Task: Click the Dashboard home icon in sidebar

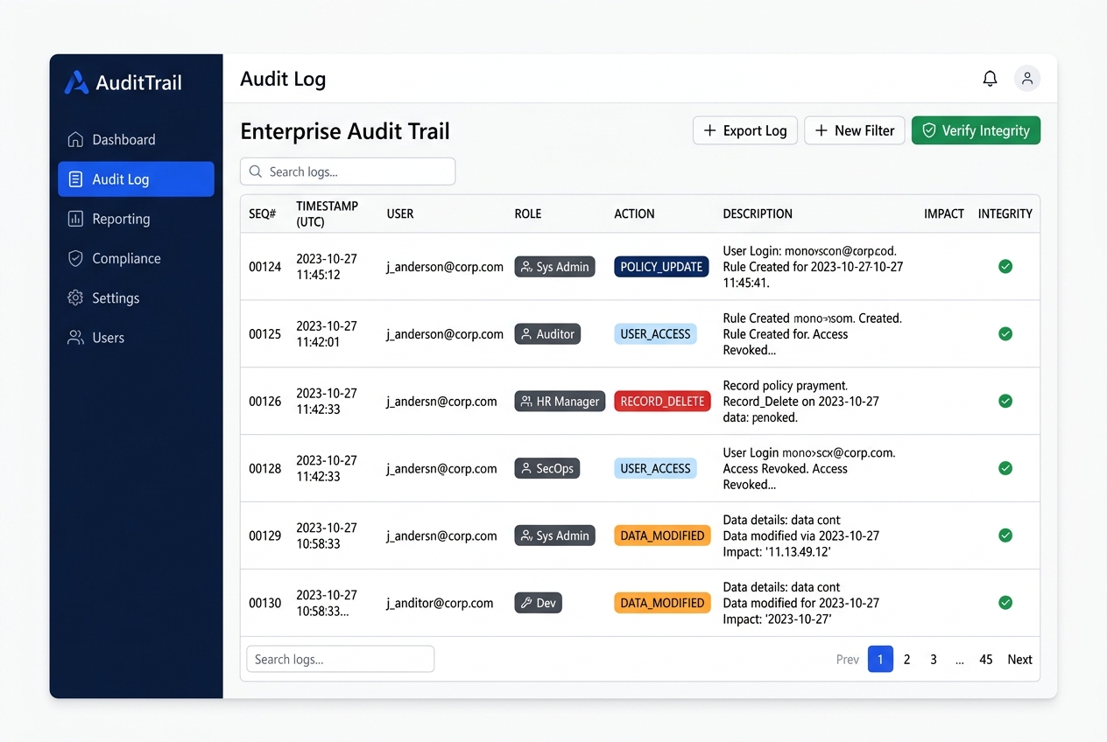Action: [x=75, y=139]
